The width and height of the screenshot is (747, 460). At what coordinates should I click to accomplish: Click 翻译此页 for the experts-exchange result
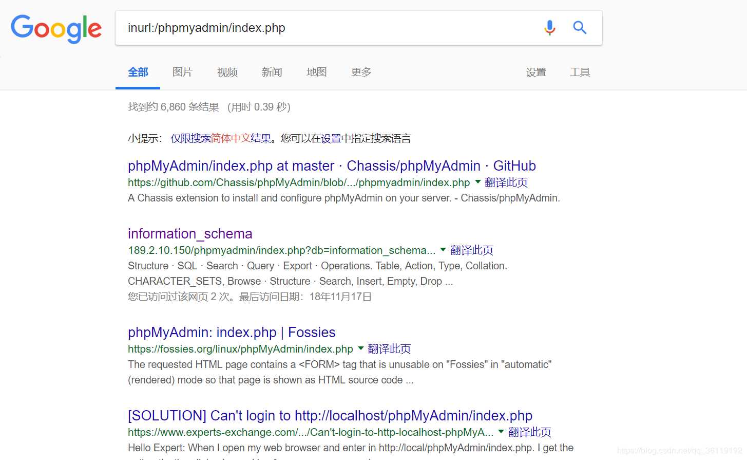click(x=530, y=432)
